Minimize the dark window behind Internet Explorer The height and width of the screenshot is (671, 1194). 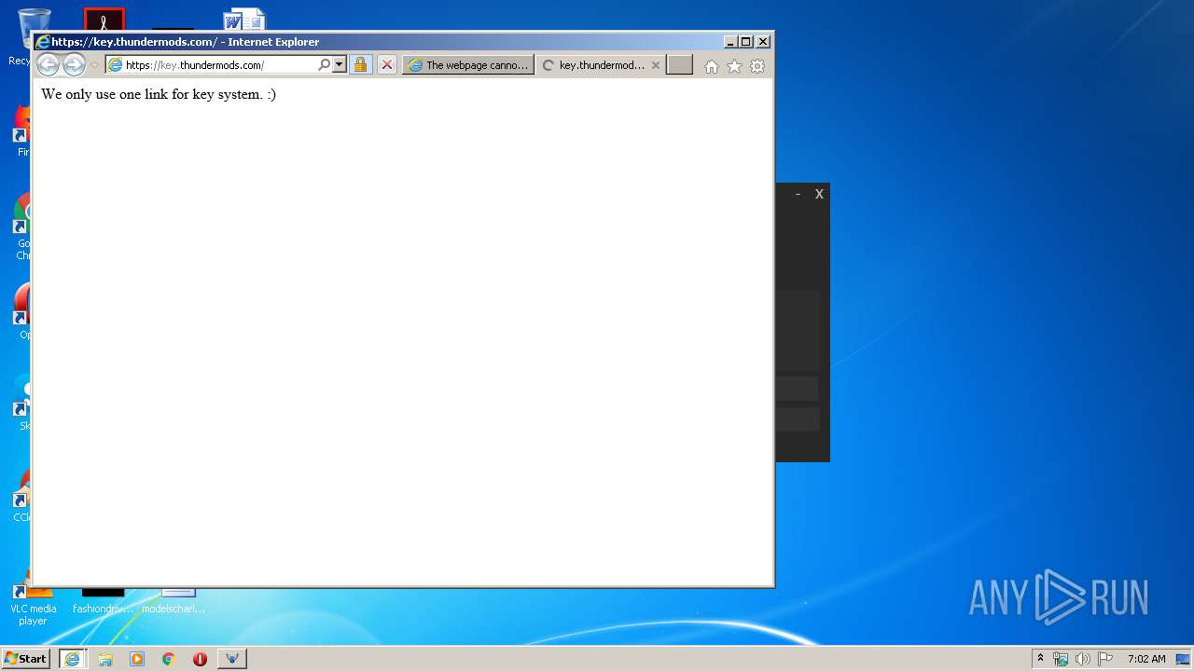point(798,194)
